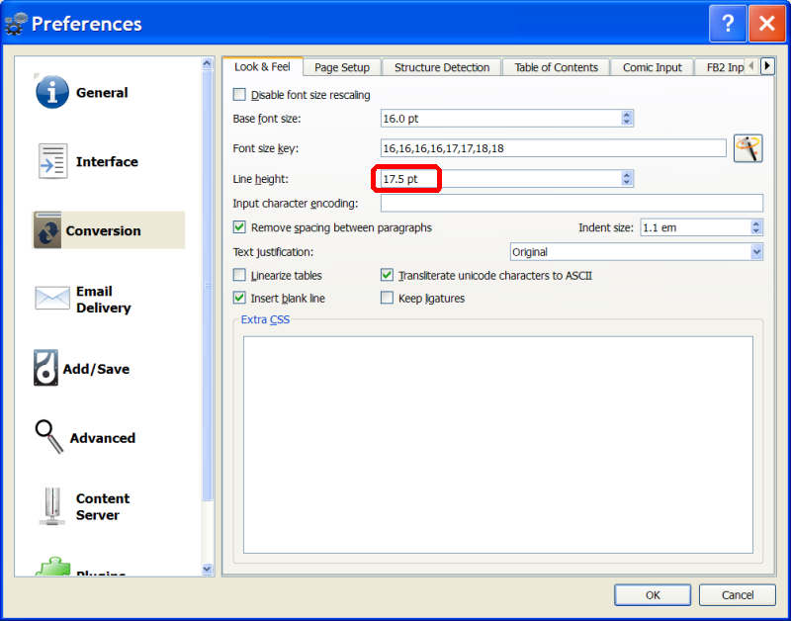Viewport: 791px width, 621px height.
Task: Click the Extra CSS group label
Action: (265, 319)
